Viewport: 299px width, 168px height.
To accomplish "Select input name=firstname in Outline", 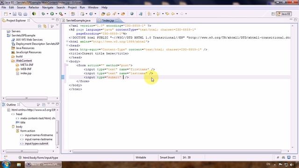I will [x=39, y=135].
